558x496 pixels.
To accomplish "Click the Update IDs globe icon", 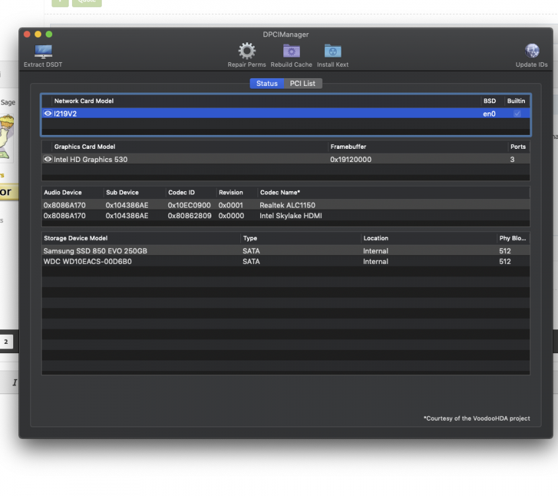I will (x=532, y=51).
